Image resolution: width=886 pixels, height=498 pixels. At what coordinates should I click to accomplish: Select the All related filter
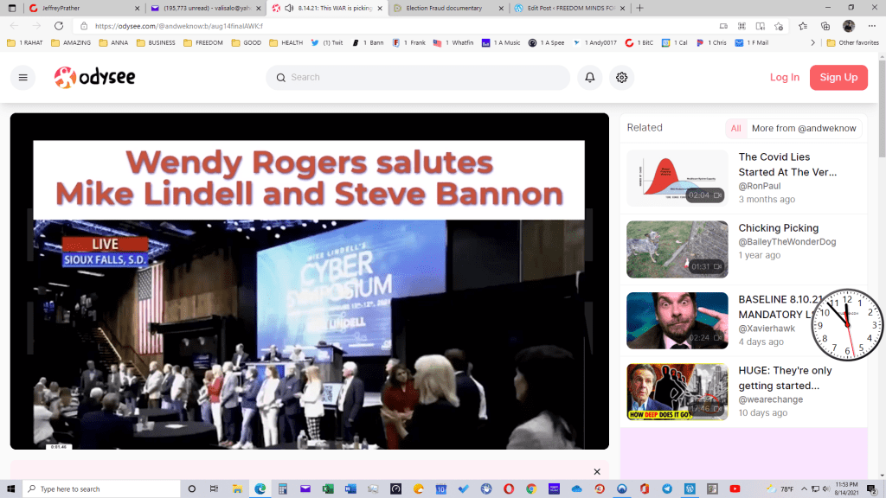point(735,128)
